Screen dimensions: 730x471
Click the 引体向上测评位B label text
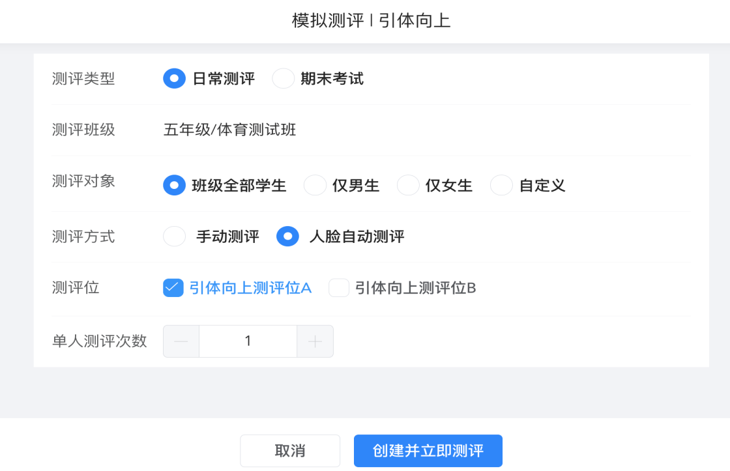[x=415, y=288]
